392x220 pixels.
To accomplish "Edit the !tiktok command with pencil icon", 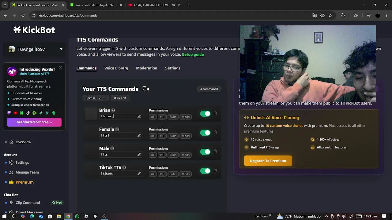I will click(x=139, y=174).
